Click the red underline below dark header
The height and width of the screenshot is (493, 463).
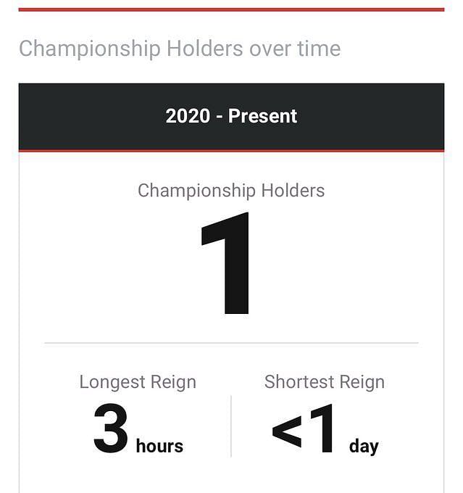pos(231,151)
